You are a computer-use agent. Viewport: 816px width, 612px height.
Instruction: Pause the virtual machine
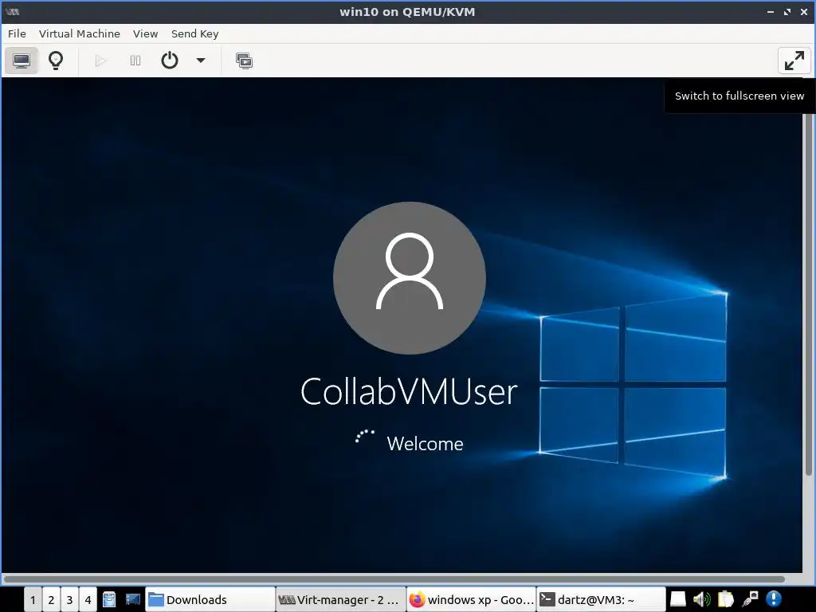(x=135, y=61)
